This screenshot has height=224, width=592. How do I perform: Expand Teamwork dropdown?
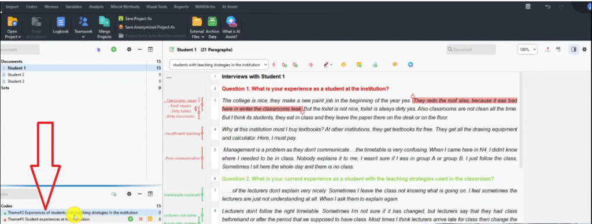point(83,37)
